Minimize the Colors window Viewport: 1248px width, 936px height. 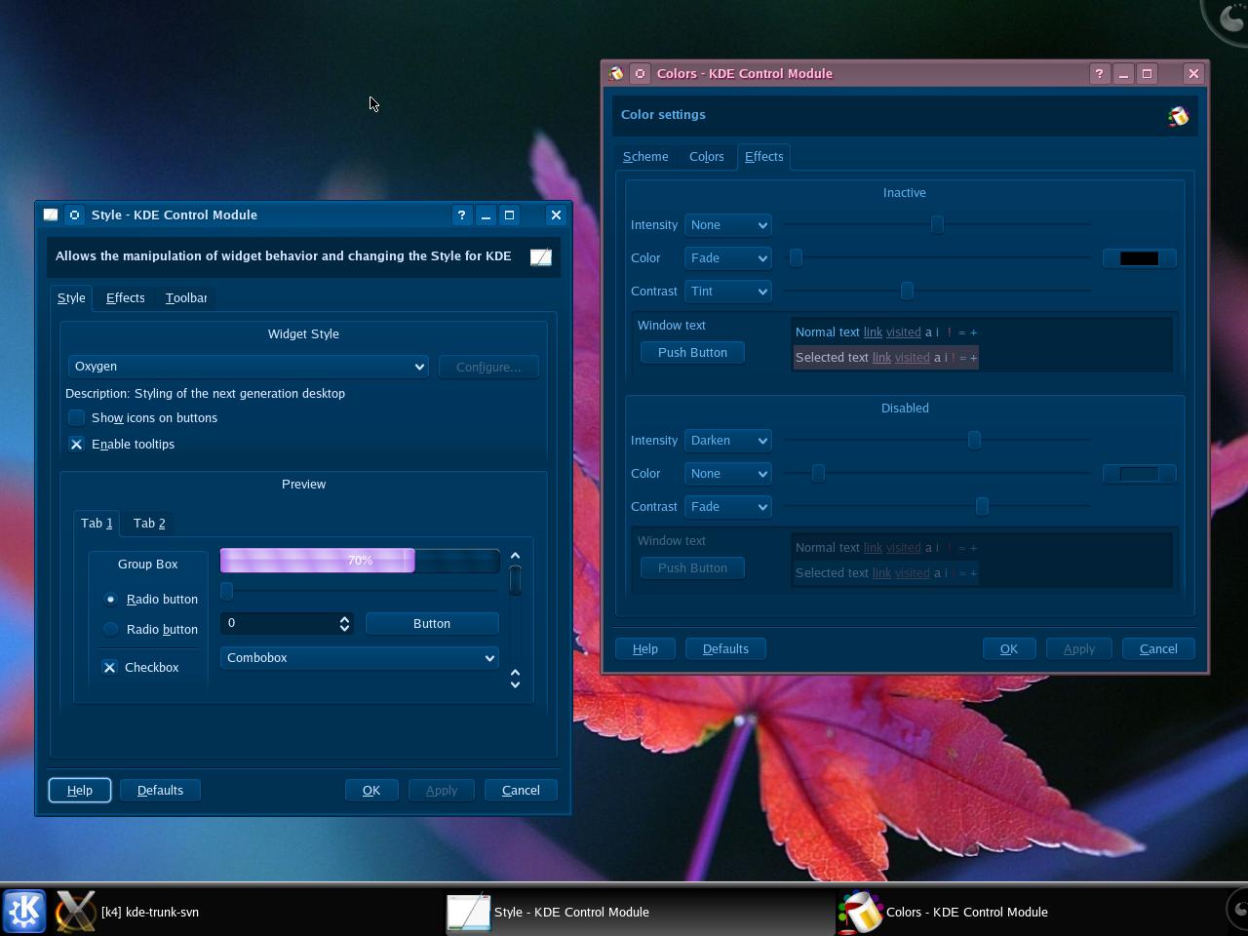pyautogui.click(x=1123, y=73)
